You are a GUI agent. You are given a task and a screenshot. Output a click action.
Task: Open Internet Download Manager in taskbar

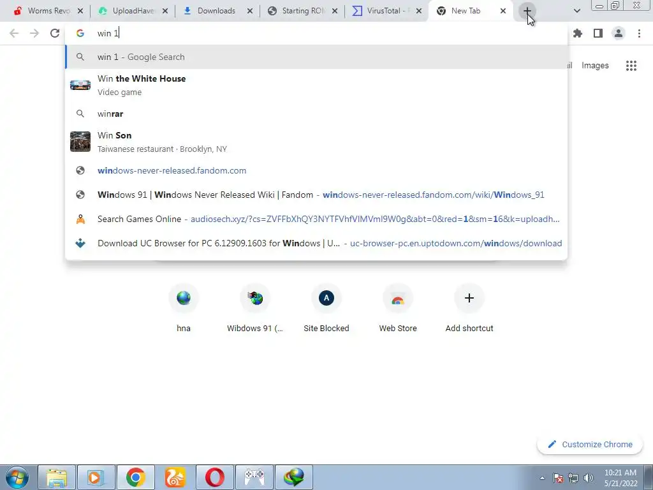(294, 477)
